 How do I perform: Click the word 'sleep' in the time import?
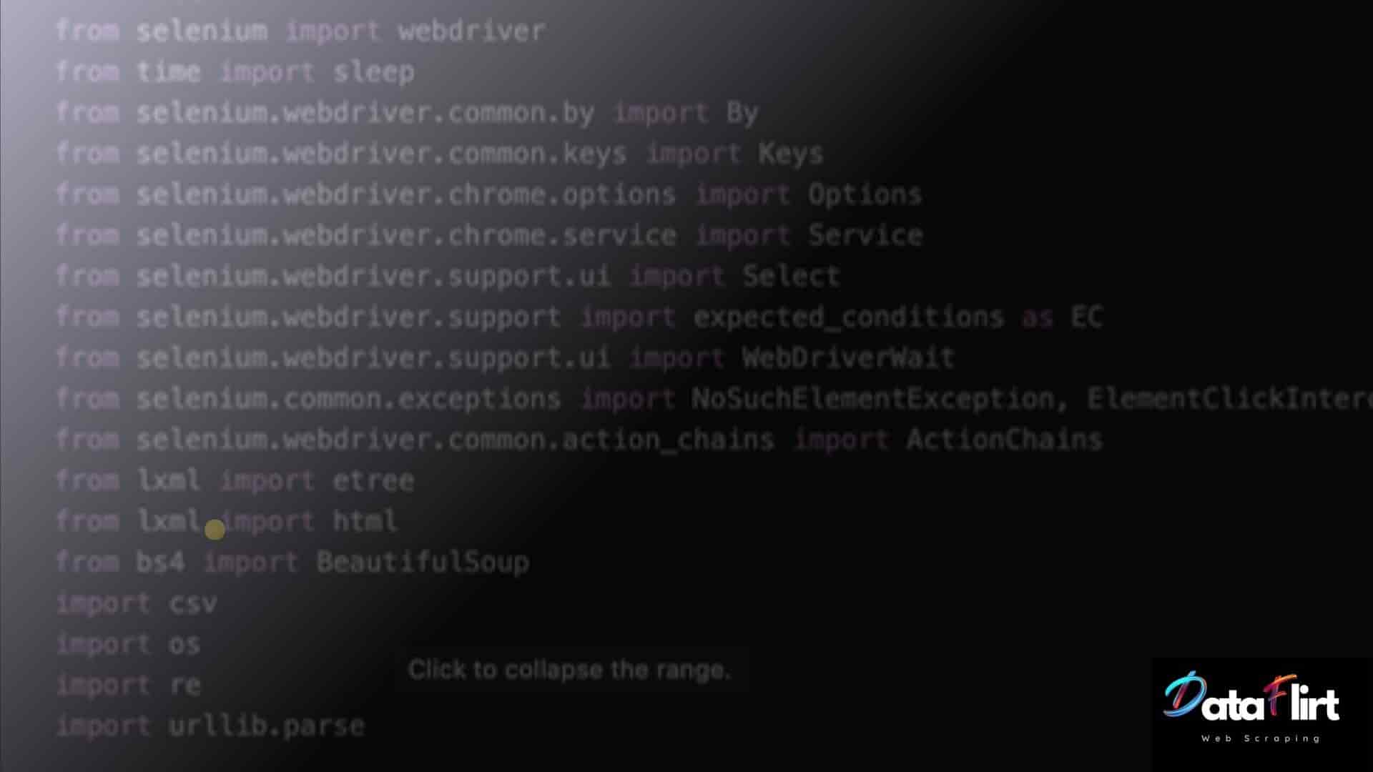click(x=374, y=72)
